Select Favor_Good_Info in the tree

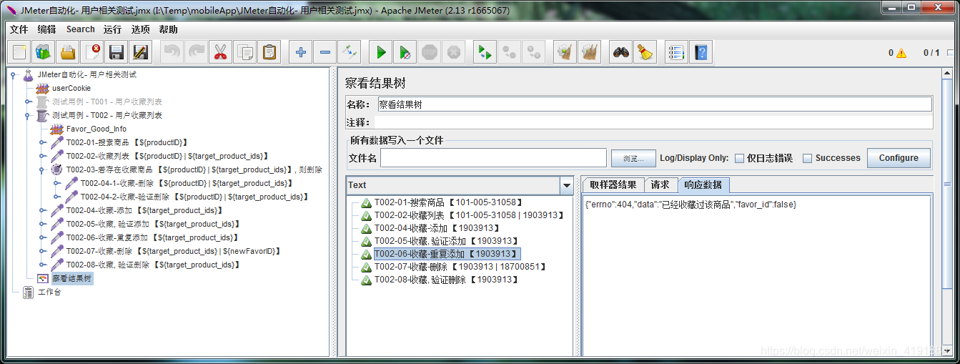tap(97, 129)
